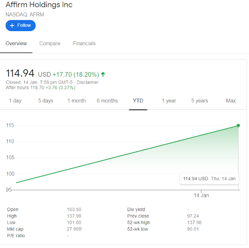Click the 114.94 USD chart tooltip

click(209, 179)
